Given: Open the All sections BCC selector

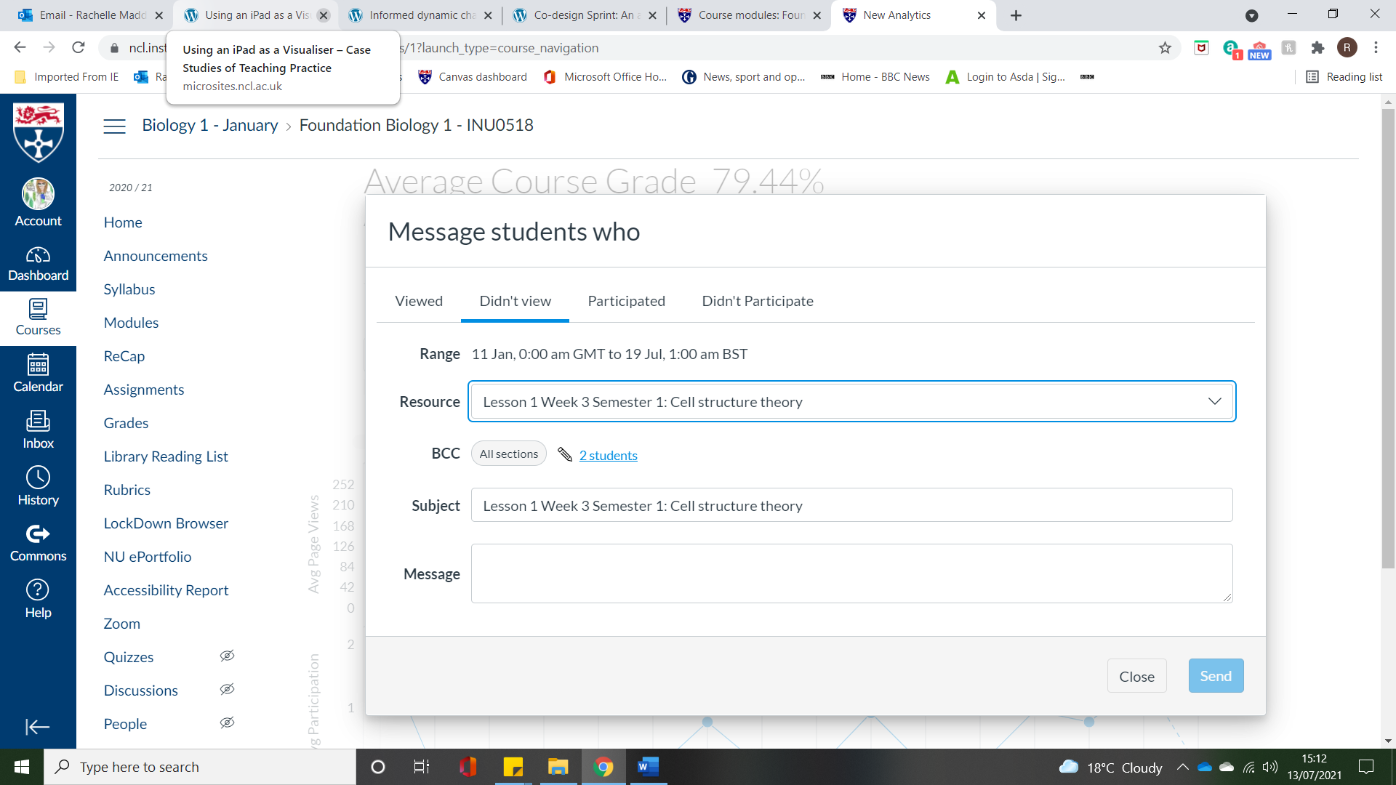Looking at the screenshot, I should coord(508,454).
